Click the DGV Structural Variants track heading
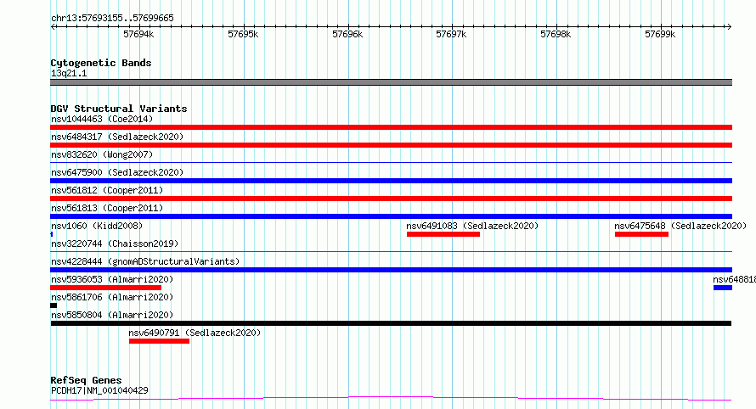Image resolution: width=756 pixels, height=409 pixels. coord(119,109)
